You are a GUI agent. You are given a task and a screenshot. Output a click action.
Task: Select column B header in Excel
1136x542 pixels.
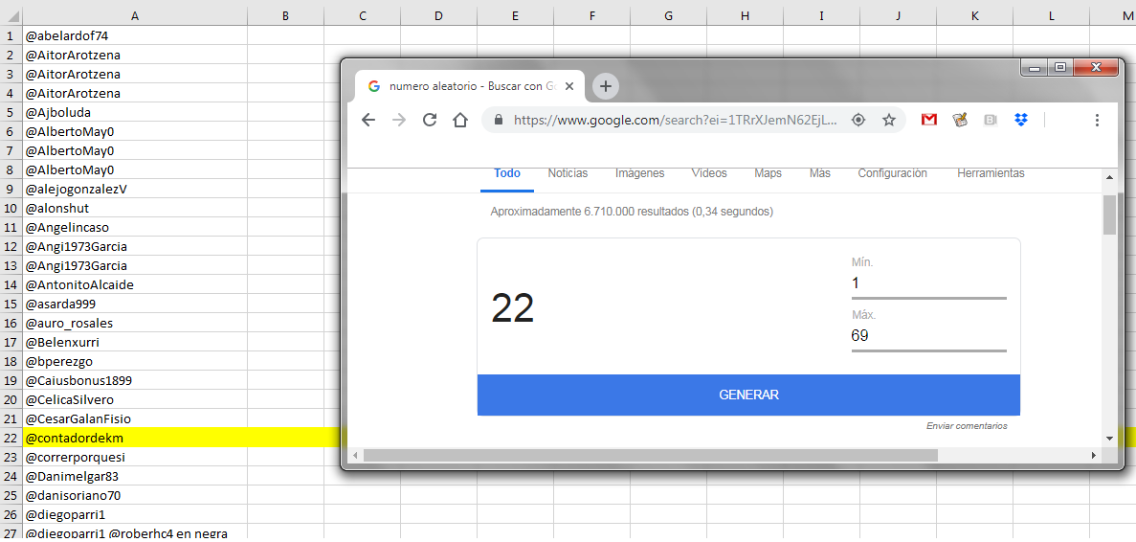coord(285,15)
